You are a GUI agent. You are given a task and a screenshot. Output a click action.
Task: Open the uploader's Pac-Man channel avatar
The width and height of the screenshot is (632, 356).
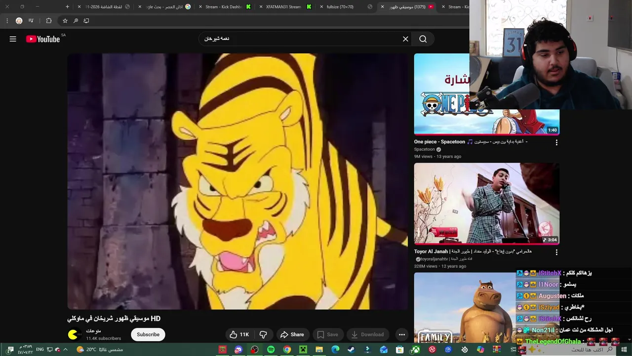tap(75, 335)
